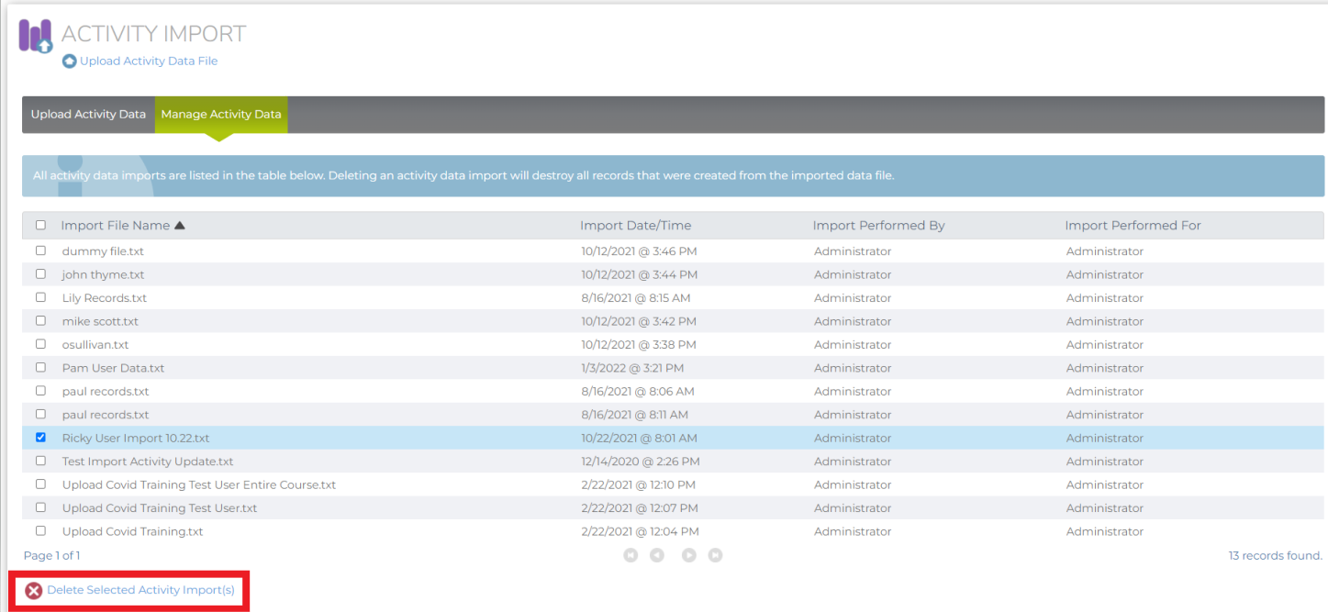Sort by Import Performed By column header
The image size is (1328, 612).
(878, 226)
